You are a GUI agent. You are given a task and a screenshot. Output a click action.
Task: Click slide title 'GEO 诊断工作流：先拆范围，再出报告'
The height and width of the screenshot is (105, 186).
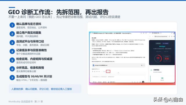click(x=58, y=12)
